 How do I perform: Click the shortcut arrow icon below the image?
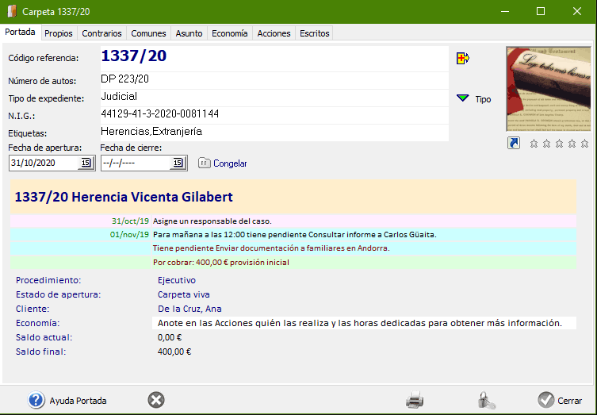(x=514, y=143)
